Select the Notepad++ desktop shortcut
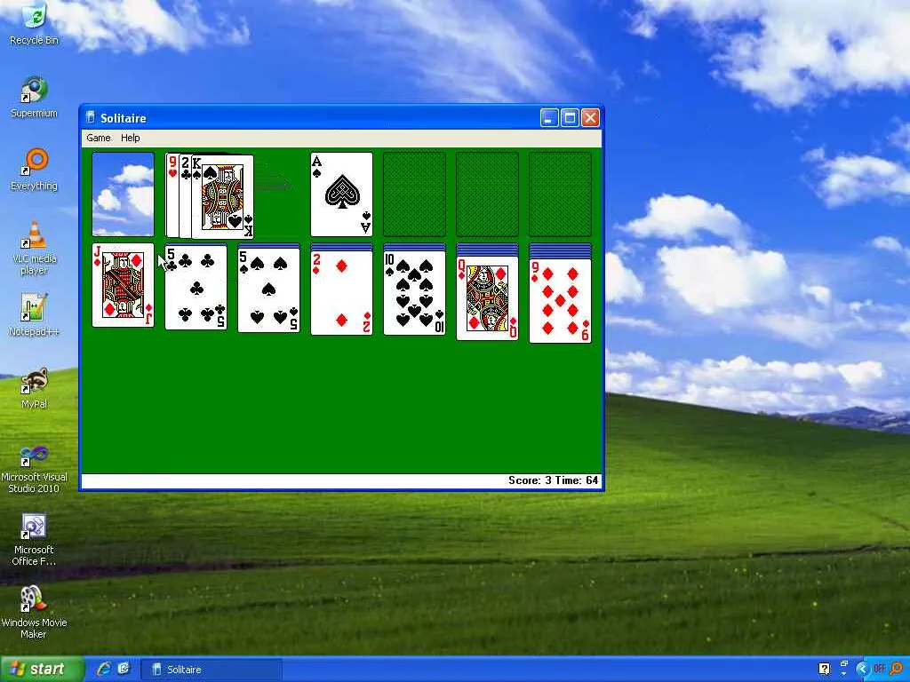The image size is (910, 682). [x=35, y=315]
